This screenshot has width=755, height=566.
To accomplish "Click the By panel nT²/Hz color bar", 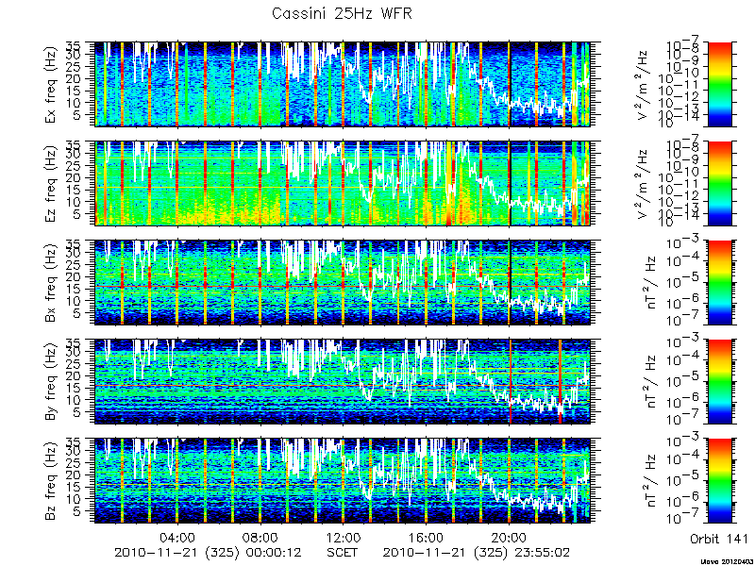I will (719, 382).
